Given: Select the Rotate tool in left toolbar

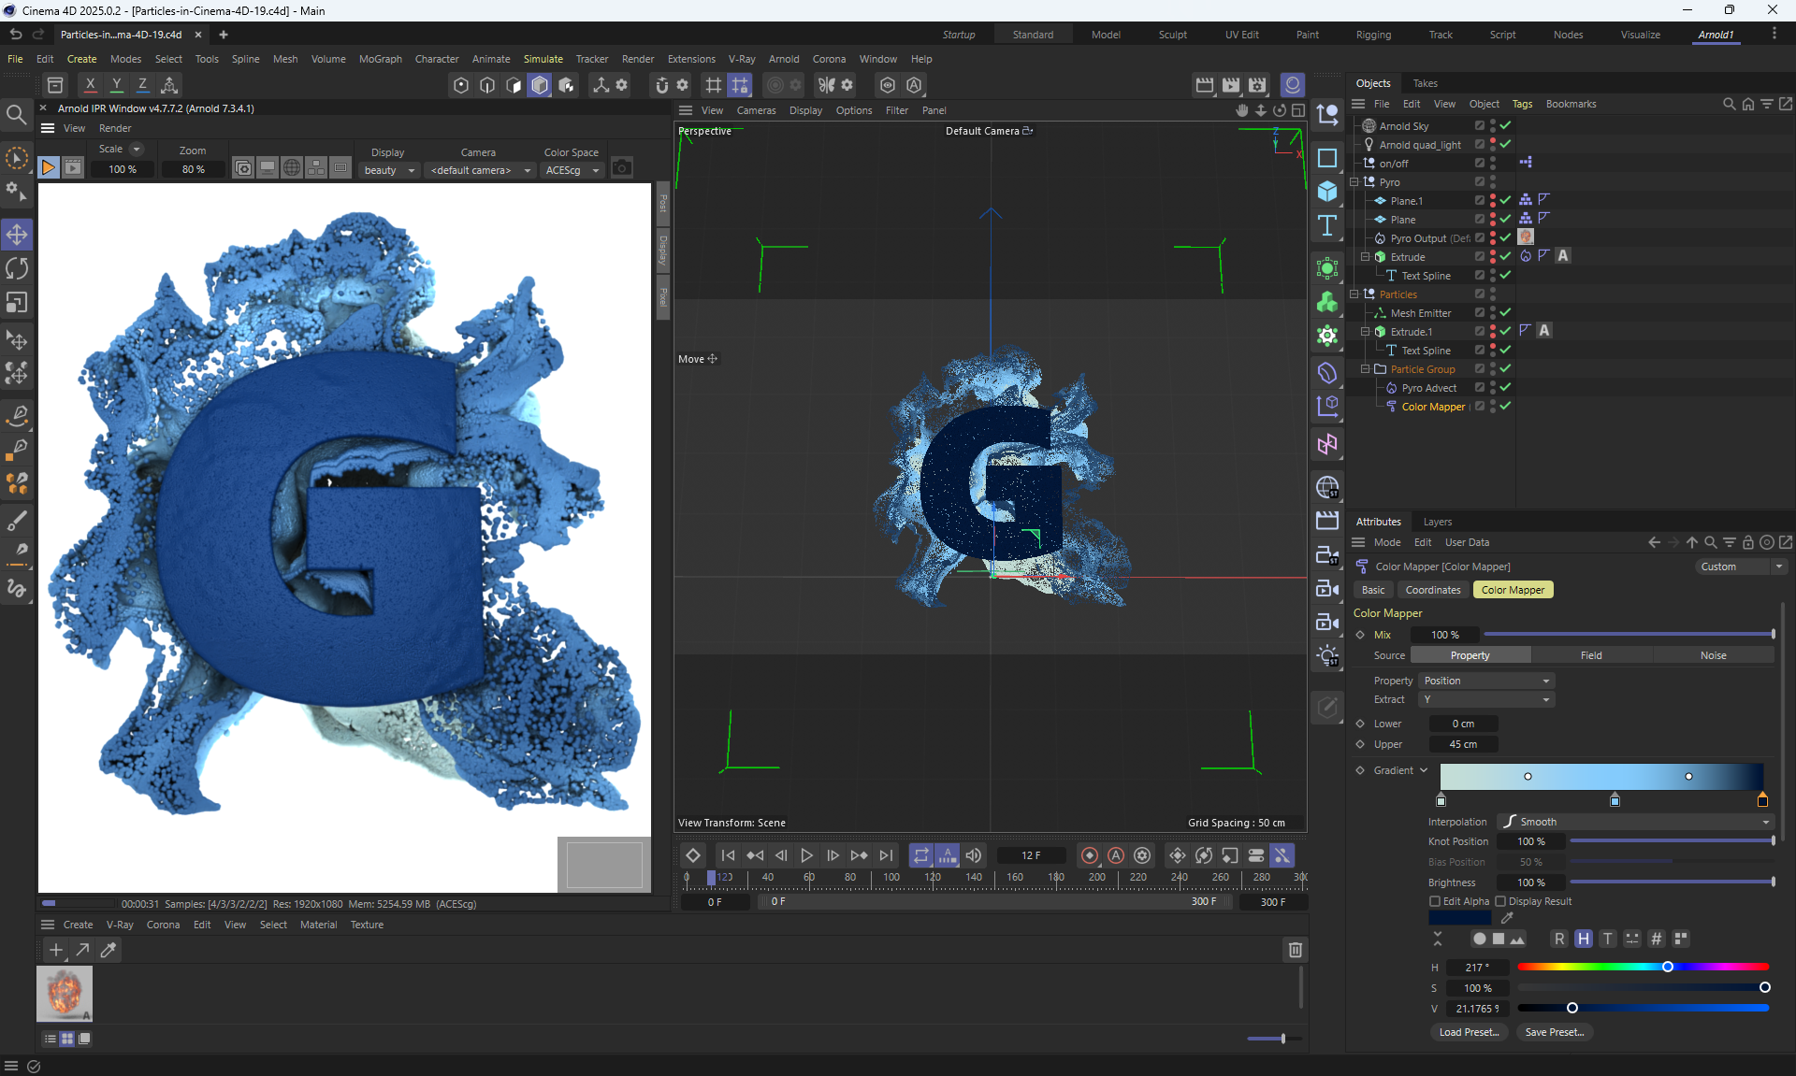Looking at the screenshot, I should click(17, 269).
